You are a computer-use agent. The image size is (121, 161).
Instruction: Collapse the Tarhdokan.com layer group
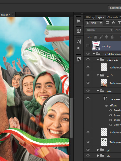point(94,54)
